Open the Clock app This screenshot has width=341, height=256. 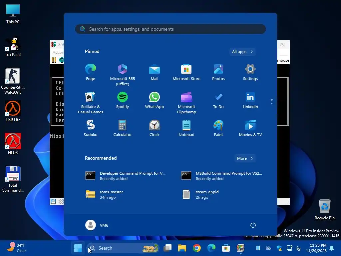tap(155, 128)
